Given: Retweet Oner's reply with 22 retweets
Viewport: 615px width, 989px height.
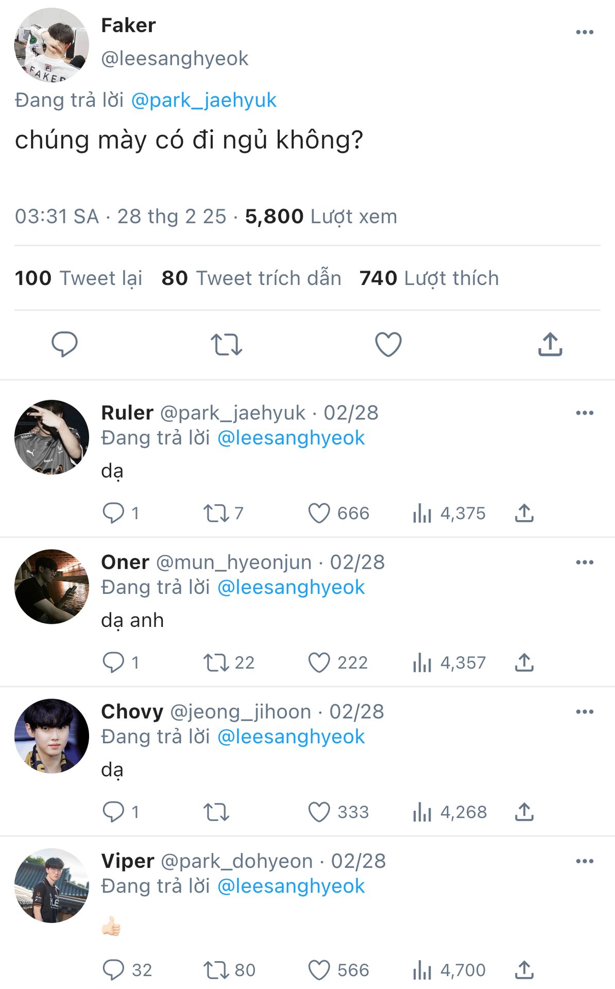Looking at the screenshot, I should click(x=216, y=663).
